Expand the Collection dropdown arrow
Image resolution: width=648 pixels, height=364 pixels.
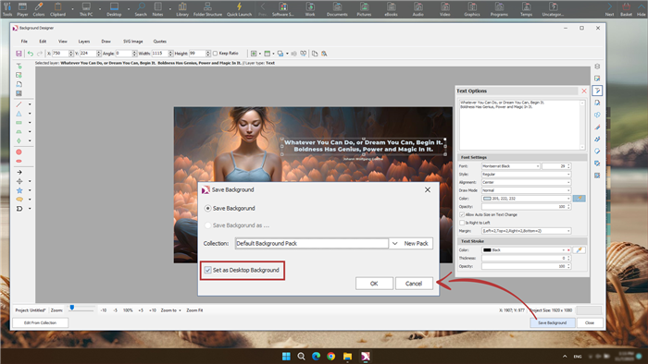click(x=394, y=244)
